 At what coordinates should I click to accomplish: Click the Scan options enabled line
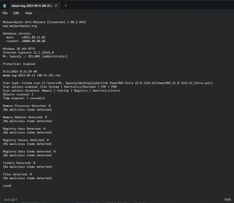click(x=59, y=87)
